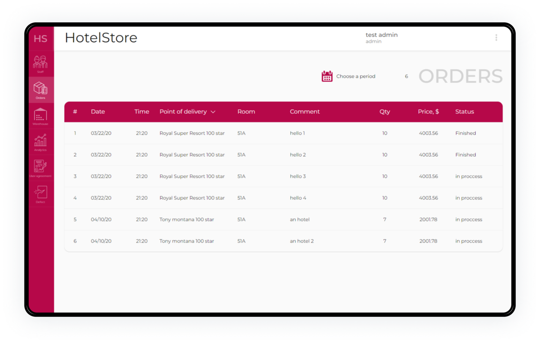This screenshot has height=343, width=540.
Task: Click Tony montana 100 star in order 6
Action: 186,241
